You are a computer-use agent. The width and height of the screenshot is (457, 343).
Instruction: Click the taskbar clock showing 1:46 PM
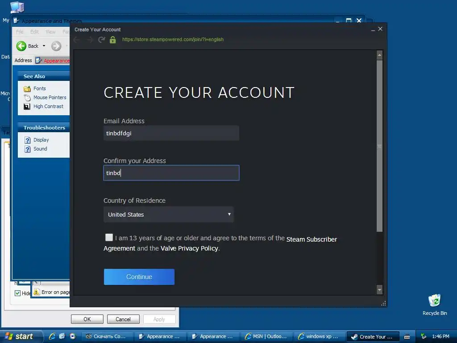click(x=440, y=336)
